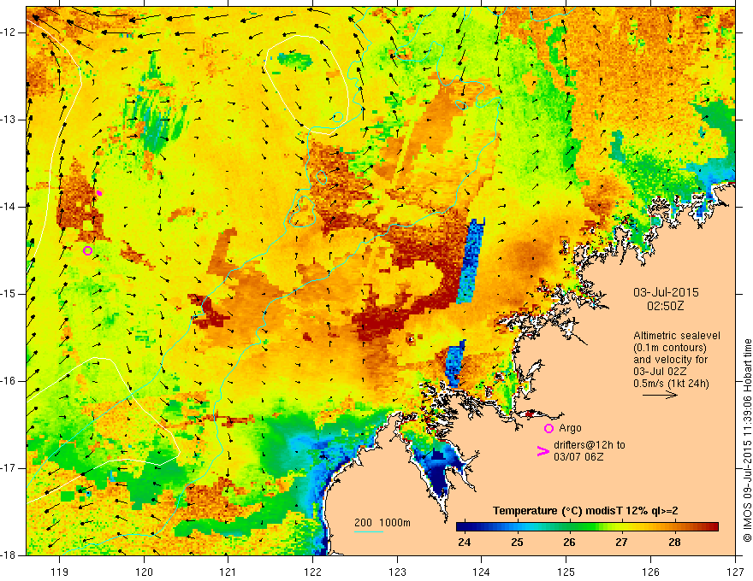The width and height of the screenshot is (753, 581).
Task: Click the latitude axis label "-15"
Action: tap(9, 294)
